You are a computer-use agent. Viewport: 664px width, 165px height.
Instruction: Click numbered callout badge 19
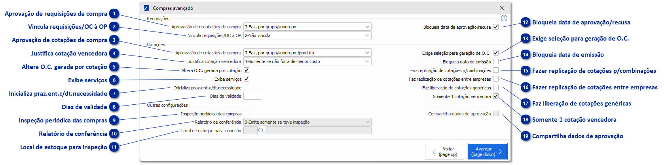pyautogui.click(x=526, y=136)
